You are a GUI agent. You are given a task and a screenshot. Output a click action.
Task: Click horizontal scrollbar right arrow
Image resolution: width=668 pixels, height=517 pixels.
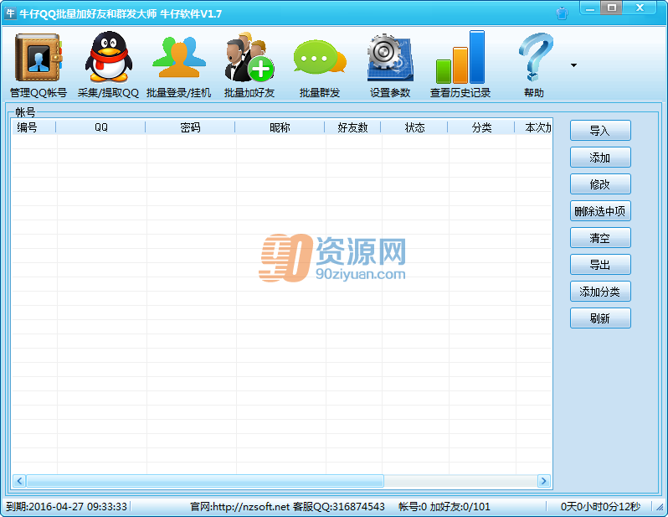click(543, 481)
